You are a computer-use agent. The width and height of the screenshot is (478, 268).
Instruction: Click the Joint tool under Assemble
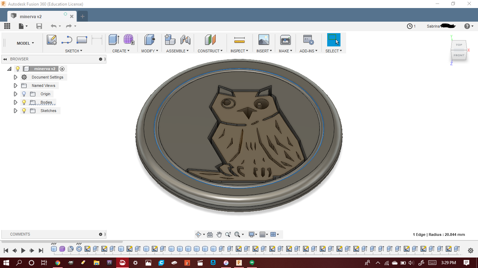pos(185,40)
